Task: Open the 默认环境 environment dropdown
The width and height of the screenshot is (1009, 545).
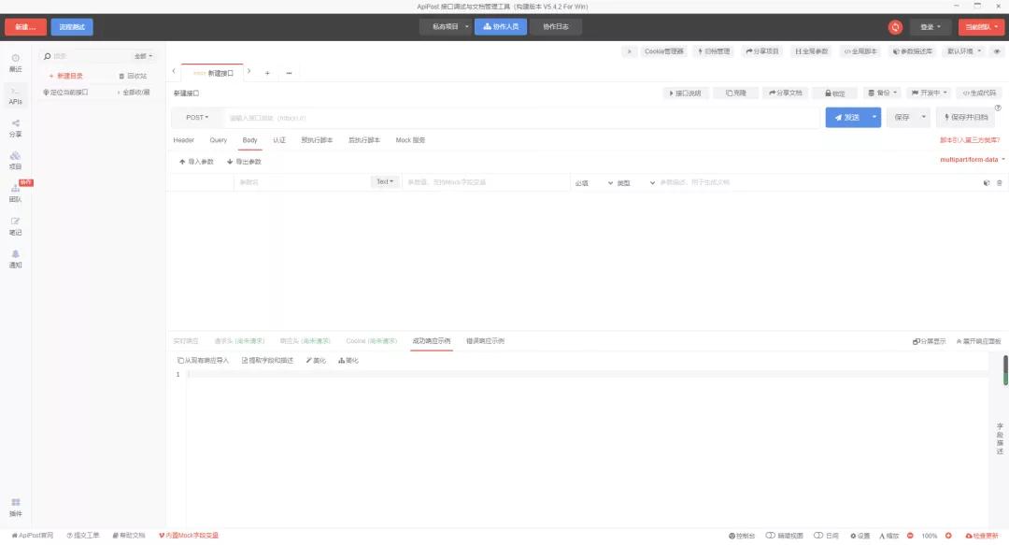Action: click(x=964, y=51)
